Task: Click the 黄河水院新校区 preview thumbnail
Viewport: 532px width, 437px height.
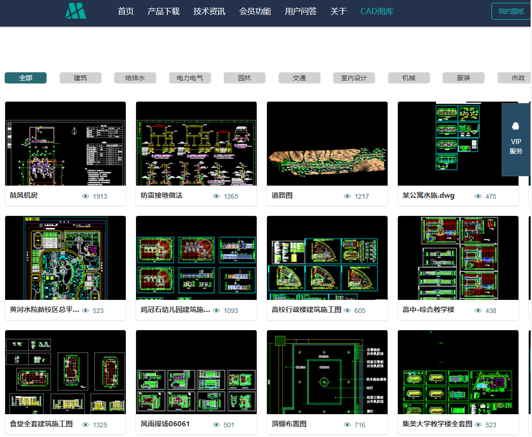Action: point(65,257)
